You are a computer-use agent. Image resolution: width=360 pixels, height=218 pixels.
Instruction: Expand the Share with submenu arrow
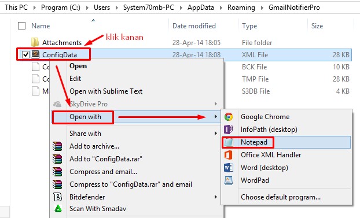click(215, 134)
